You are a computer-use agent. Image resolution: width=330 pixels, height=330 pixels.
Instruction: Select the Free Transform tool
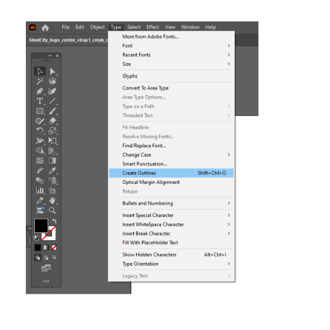click(x=52, y=141)
